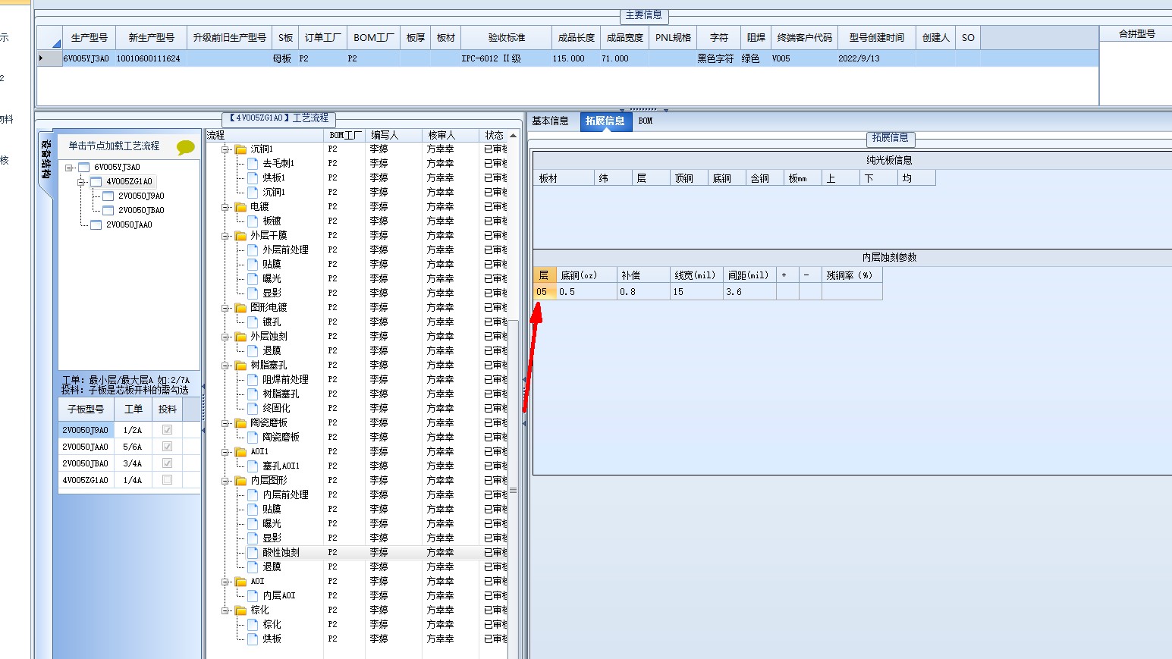Click the document icon of 去毛刺1 step

(253, 163)
